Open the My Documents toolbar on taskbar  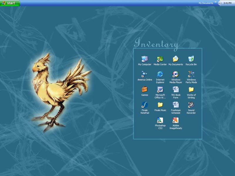[x=206, y=3]
